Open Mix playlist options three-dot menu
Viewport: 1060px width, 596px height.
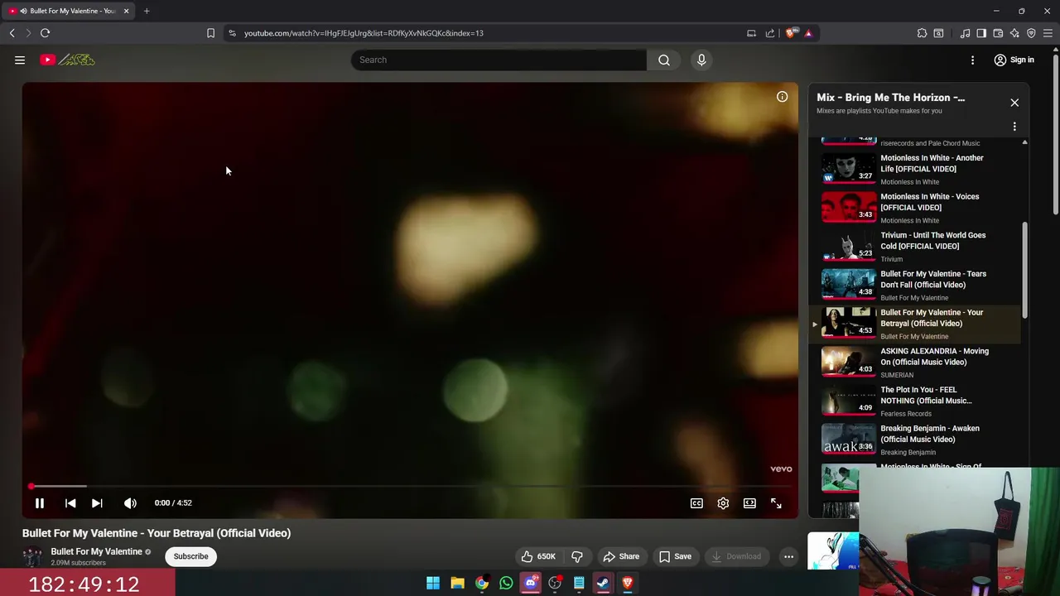tap(1014, 127)
